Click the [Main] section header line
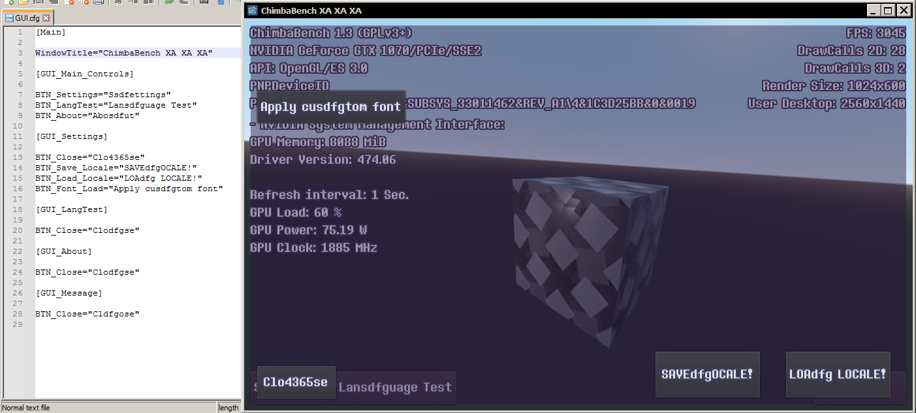The width and height of the screenshot is (916, 413). click(51, 32)
